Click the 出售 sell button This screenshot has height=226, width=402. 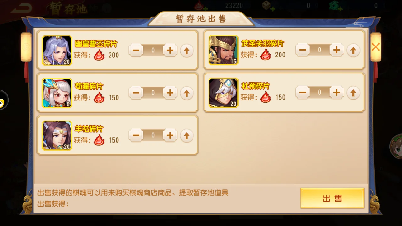pos(332,198)
